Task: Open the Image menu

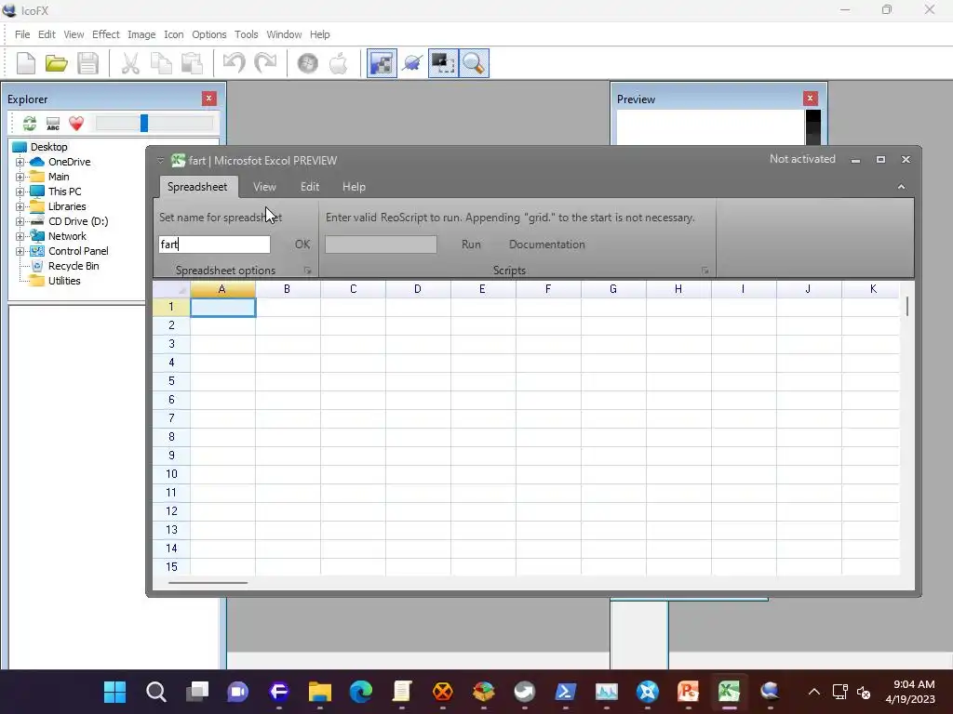Action: pyautogui.click(x=141, y=34)
